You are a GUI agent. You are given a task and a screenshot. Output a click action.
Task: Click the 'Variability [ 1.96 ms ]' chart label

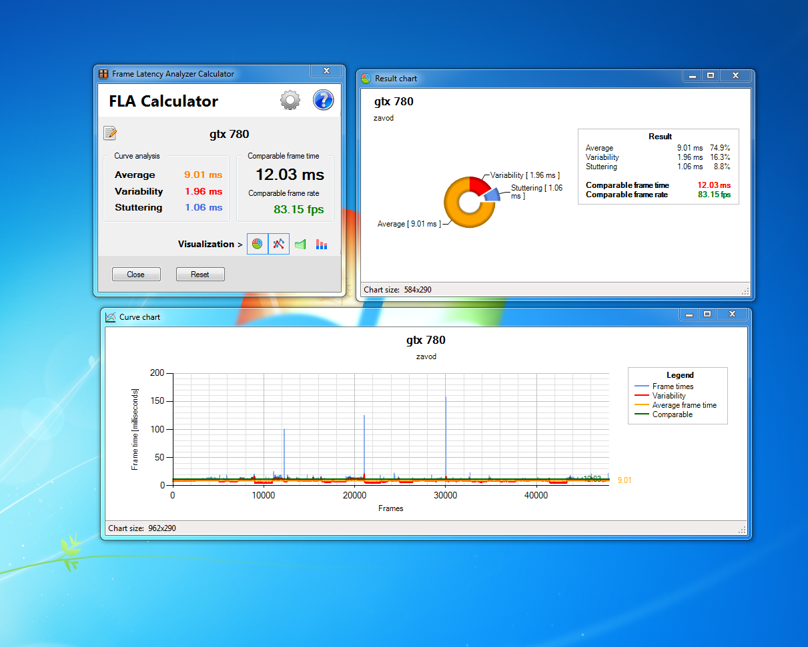click(x=525, y=175)
